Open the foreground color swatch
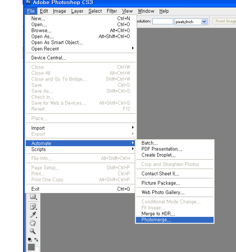The image size is (236, 252). pyautogui.click(x=31, y=247)
